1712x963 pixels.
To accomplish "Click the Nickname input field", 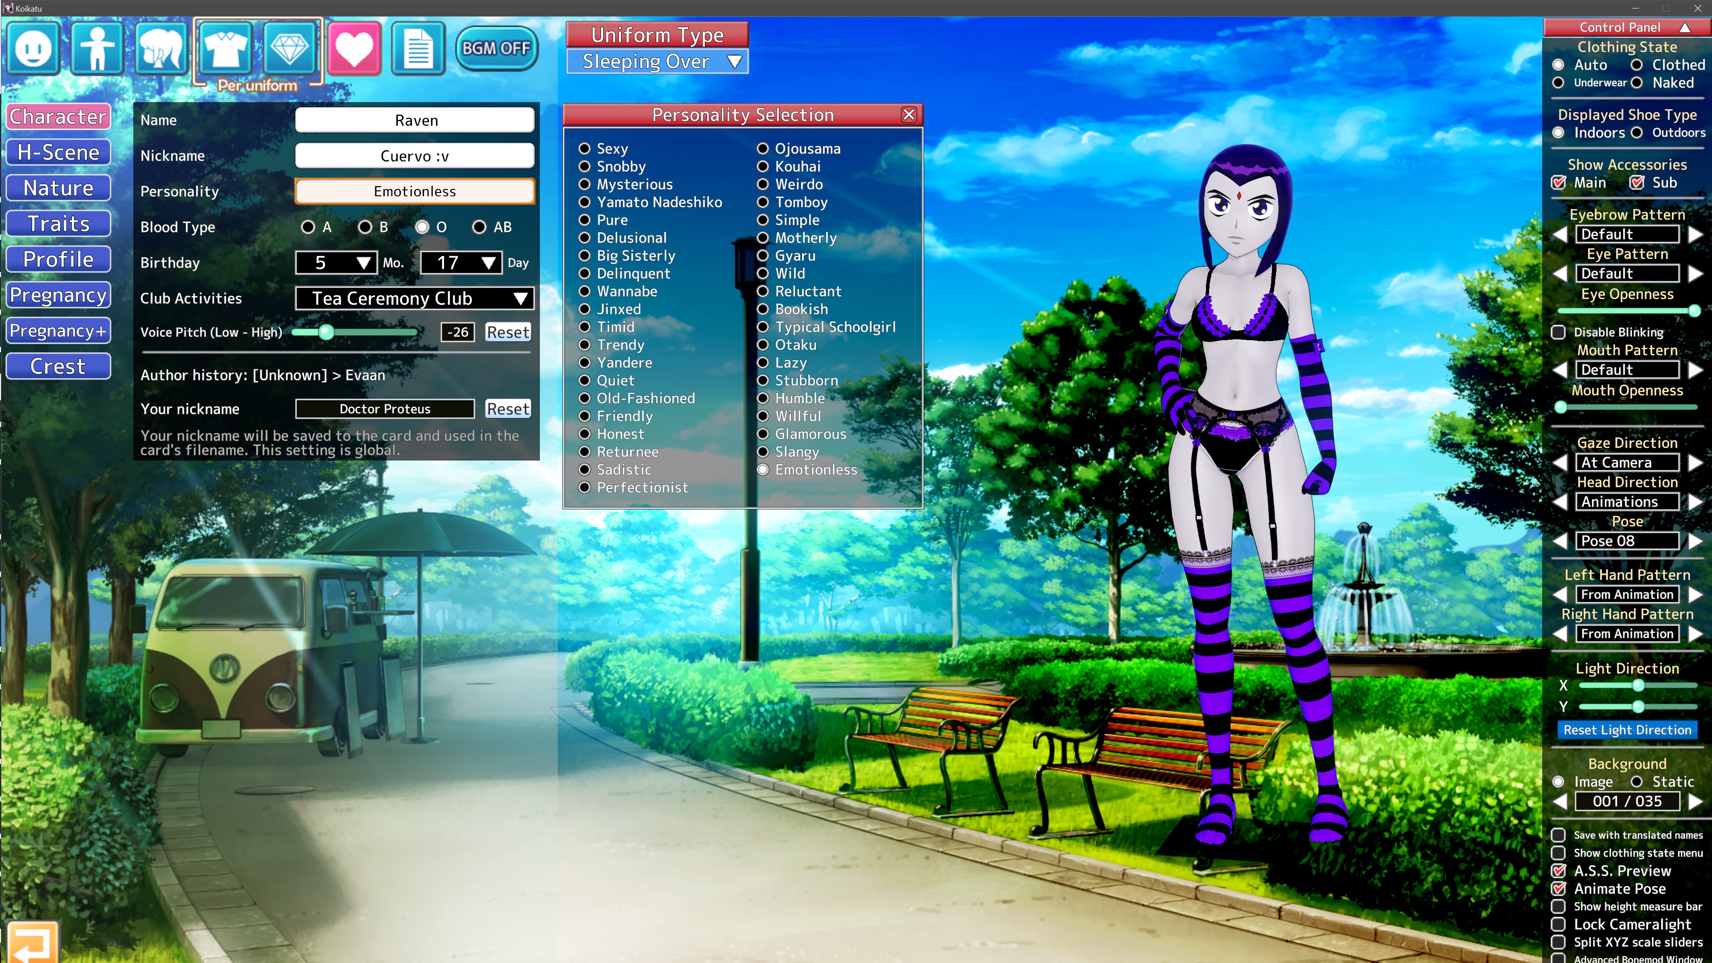I will pyautogui.click(x=415, y=156).
